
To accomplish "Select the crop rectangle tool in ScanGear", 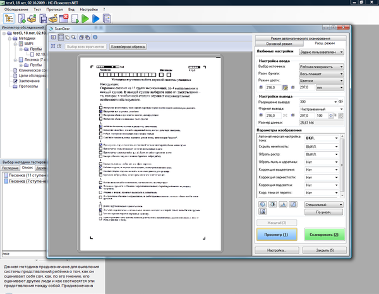I will point(61,37).
